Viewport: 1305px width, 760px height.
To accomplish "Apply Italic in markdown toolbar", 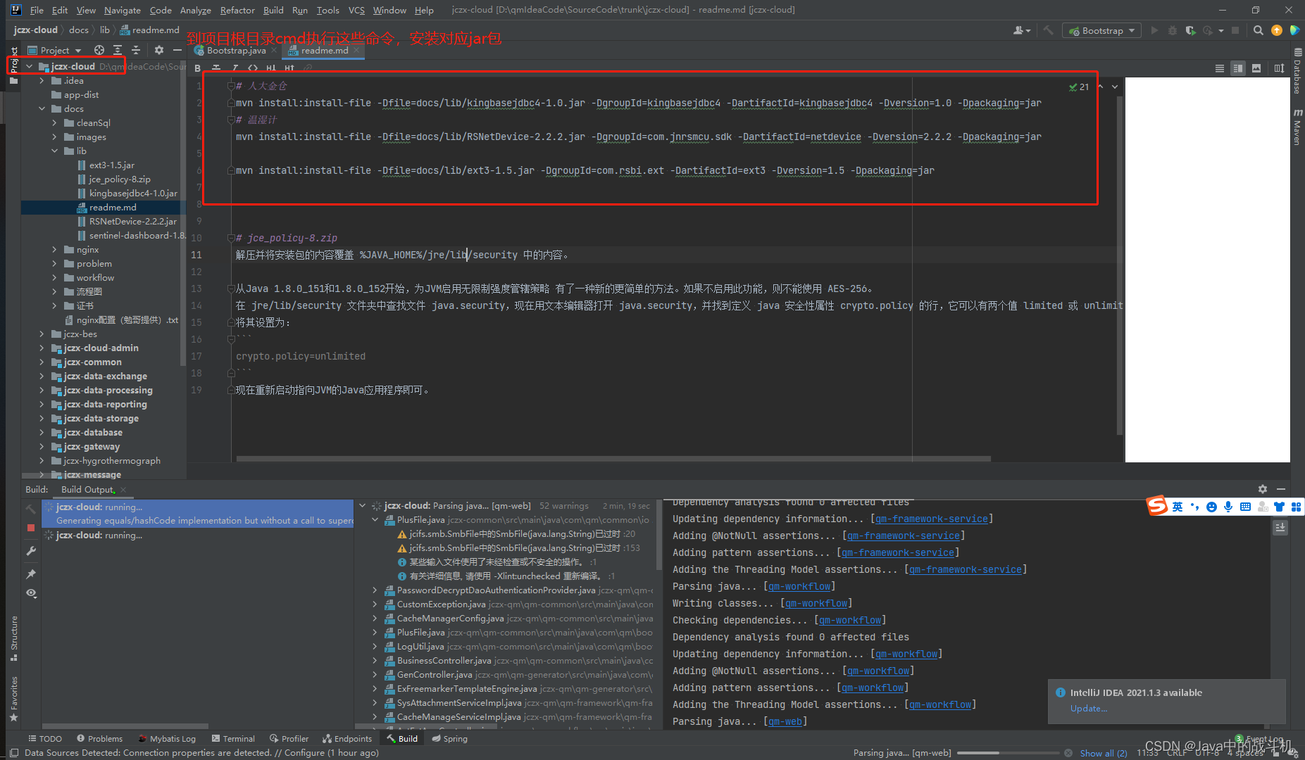I will (x=235, y=68).
